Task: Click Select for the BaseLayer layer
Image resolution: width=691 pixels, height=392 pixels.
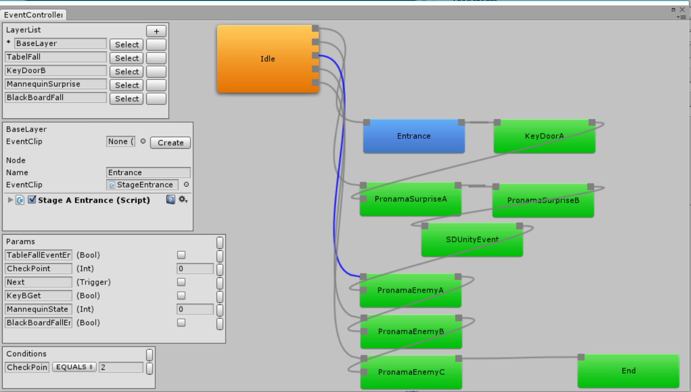Action: (127, 44)
